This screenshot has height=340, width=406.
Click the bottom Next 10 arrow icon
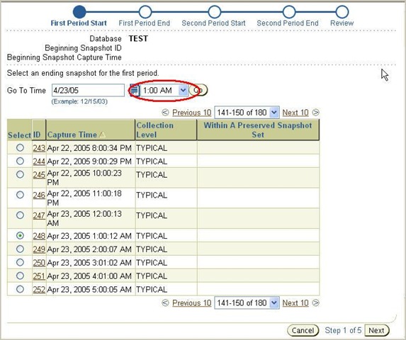coord(315,302)
